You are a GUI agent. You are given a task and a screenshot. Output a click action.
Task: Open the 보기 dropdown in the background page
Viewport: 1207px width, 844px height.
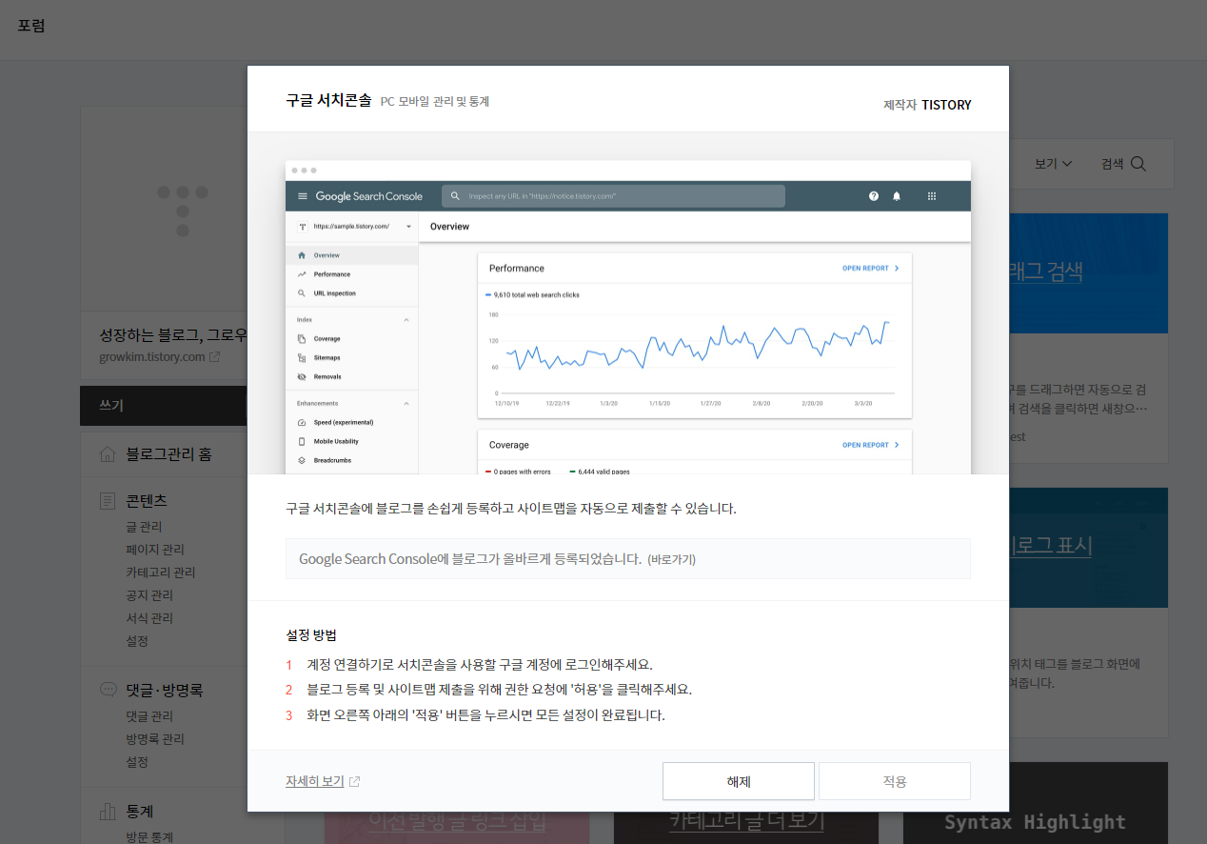pos(1054,164)
